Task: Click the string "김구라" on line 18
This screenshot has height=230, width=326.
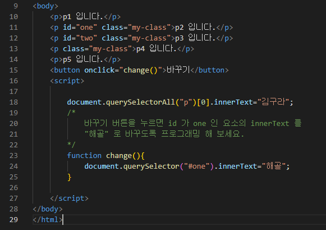Action: pos(273,102)
